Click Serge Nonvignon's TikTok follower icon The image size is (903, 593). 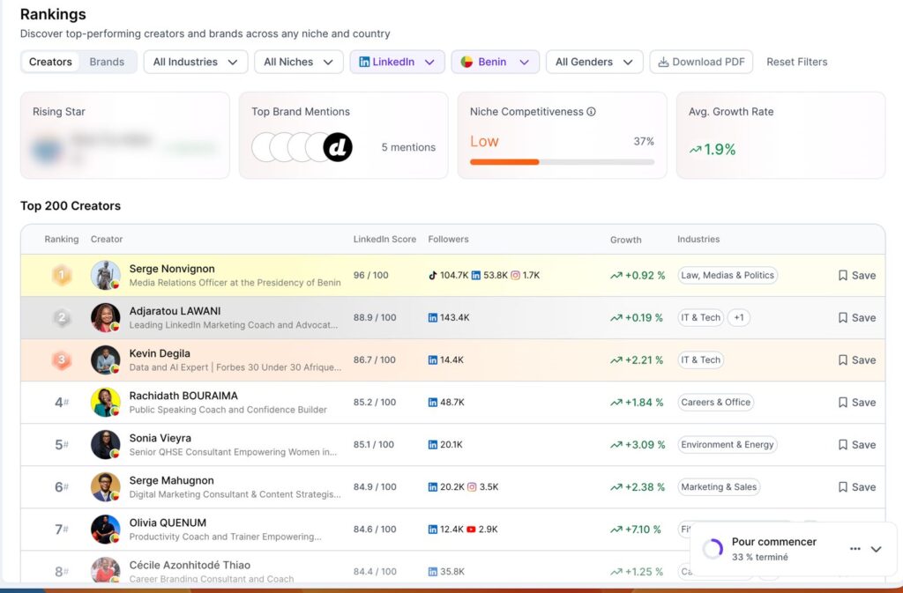coord(433,276)
